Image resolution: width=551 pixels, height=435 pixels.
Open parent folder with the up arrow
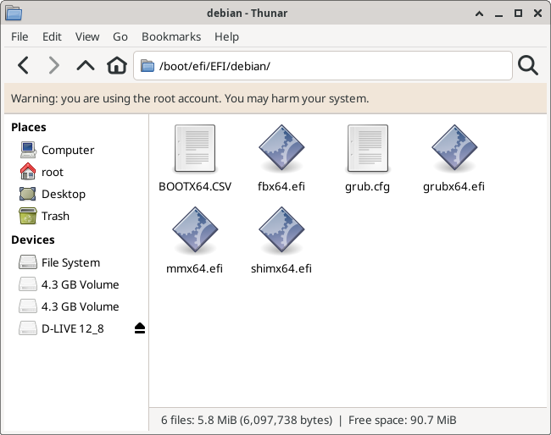click(x=86, y=66)
